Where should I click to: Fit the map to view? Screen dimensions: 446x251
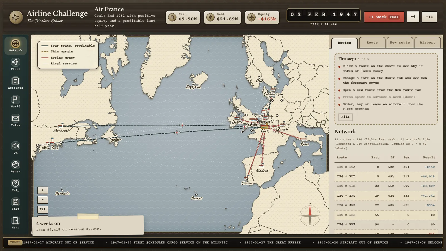(x=43, y=209)
